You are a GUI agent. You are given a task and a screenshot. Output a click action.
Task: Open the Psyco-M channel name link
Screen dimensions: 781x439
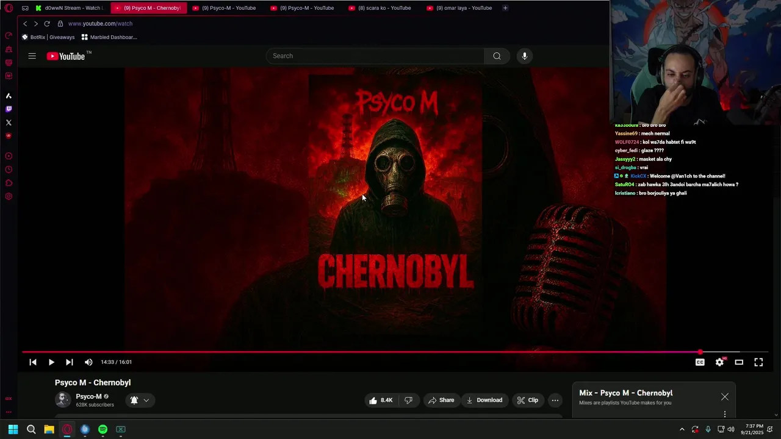point(88,396)
